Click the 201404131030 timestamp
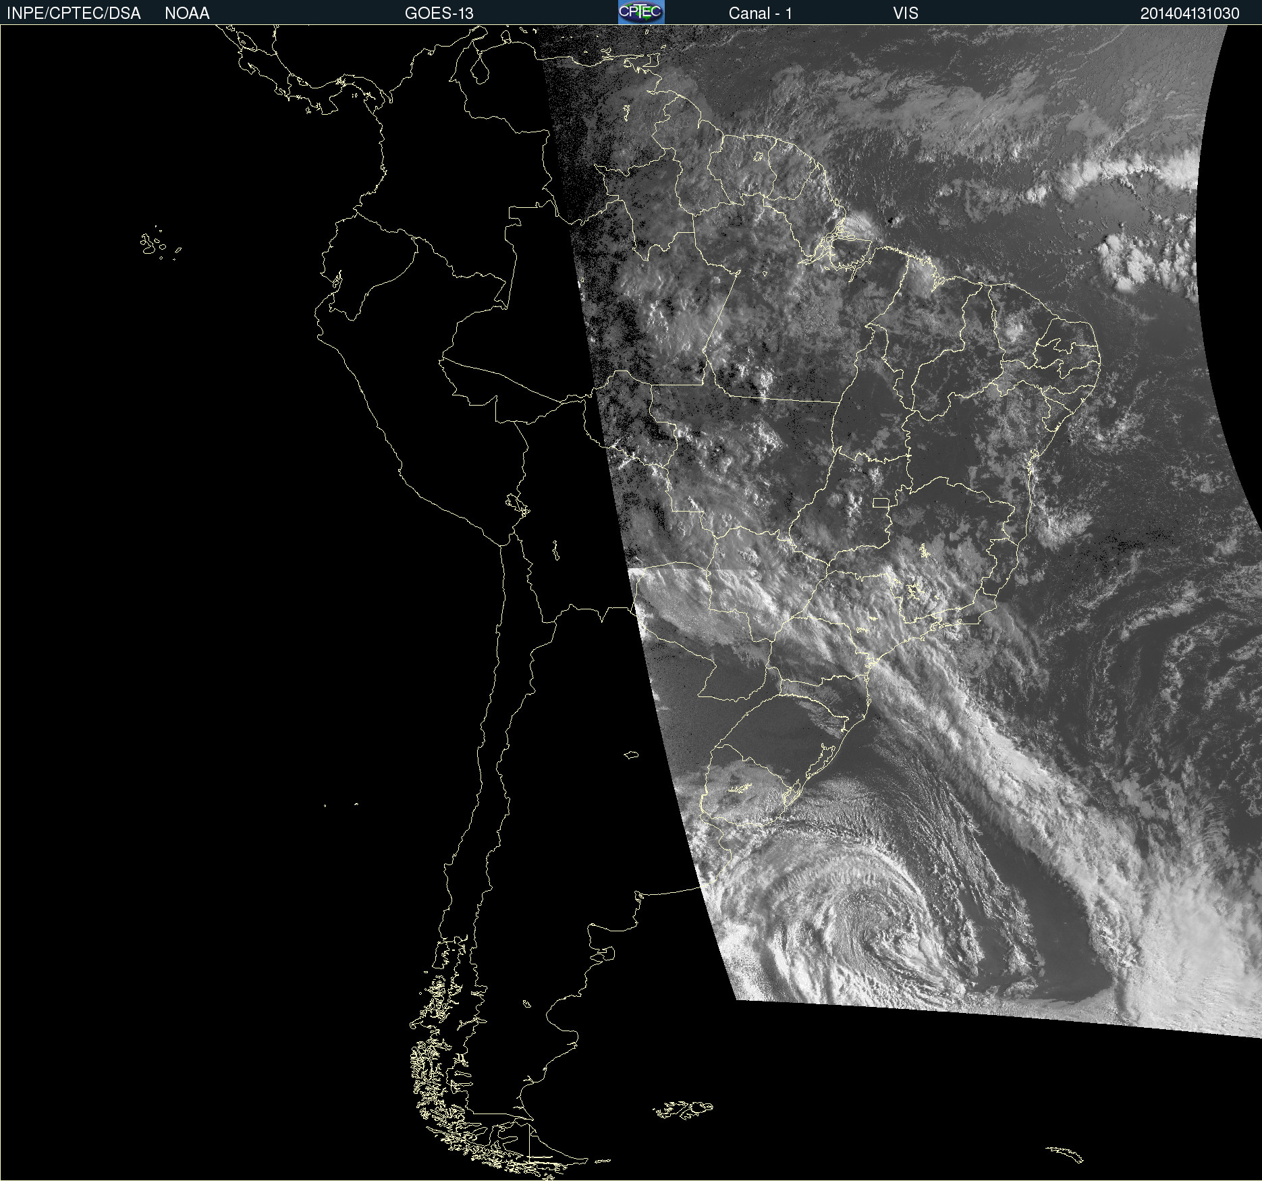 1189,13
